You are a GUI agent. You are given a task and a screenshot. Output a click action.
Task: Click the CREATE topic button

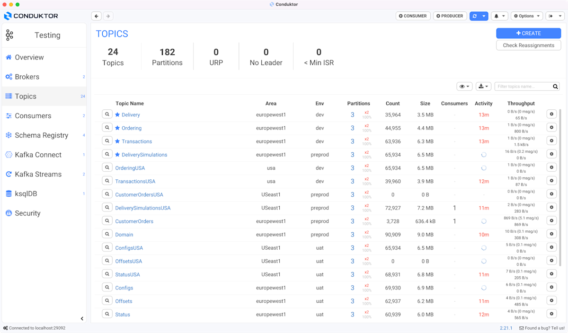point(528,33)
